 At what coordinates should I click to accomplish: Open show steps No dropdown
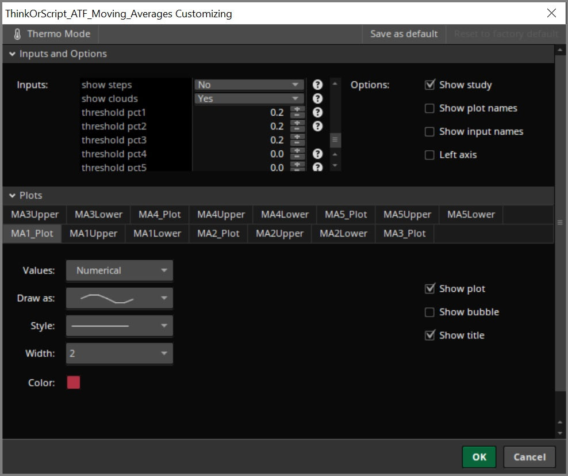(250, 85)
